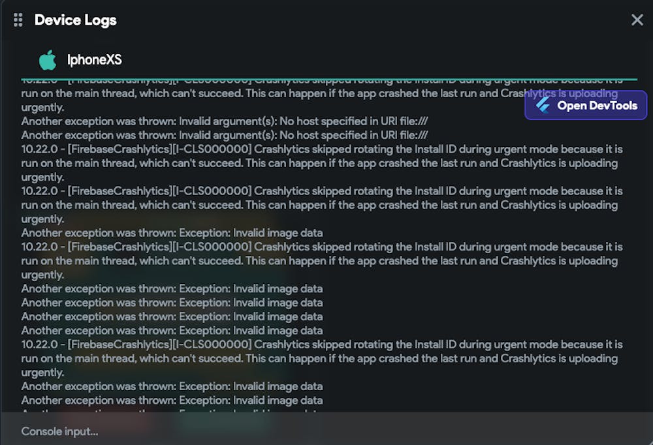Screen dimensions: 653x445
Task: Click the green underline beneath the IphoneXS tab
Action: [326, 79]
